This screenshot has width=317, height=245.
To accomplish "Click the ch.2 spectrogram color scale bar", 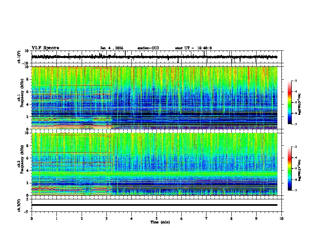I will pyautogui.click(x=290, y=169).
